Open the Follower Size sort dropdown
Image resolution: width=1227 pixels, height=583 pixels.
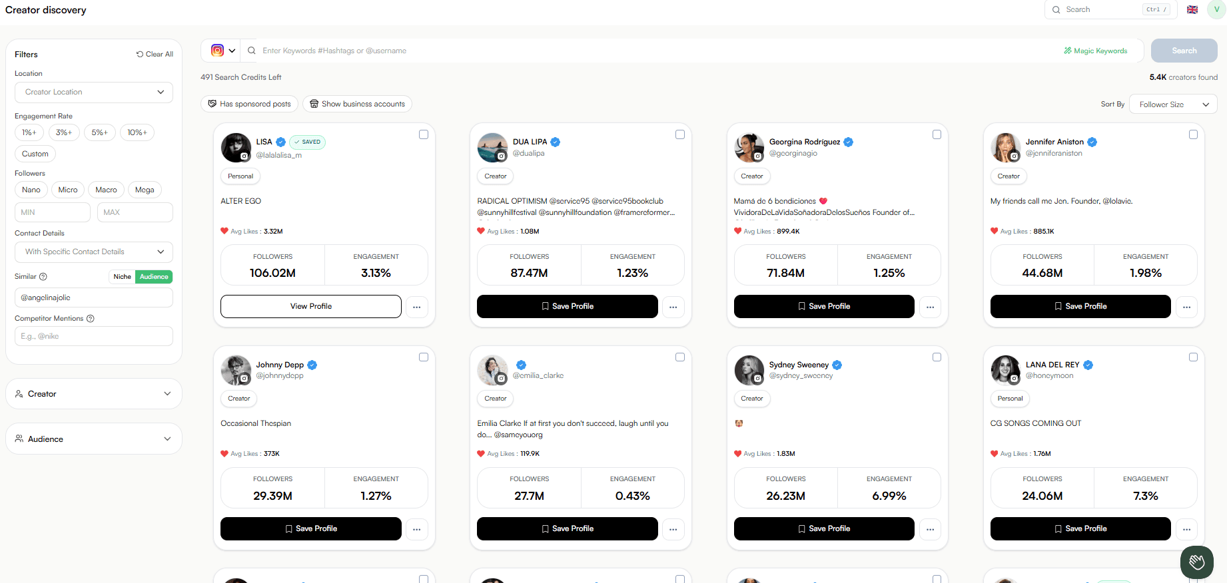point(1173,104)
